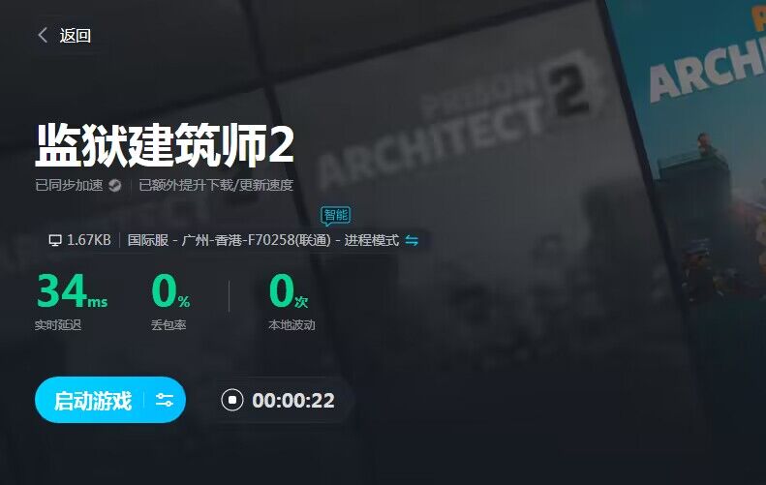The image size is (766, 485).
Task: Click the monitor icon next to 1.67KB
Action: point(55,240)
